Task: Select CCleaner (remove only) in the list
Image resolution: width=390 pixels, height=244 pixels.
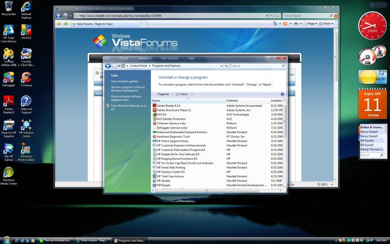Action: pyautogui.click(x=172, y=123)
